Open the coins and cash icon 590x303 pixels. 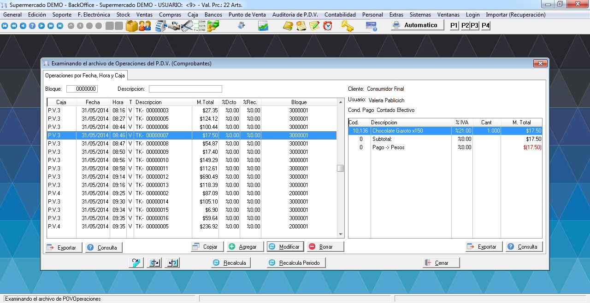click(212, 26)
